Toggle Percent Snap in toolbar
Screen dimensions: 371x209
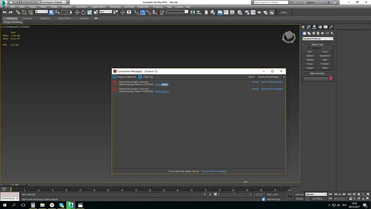(149, 12)
